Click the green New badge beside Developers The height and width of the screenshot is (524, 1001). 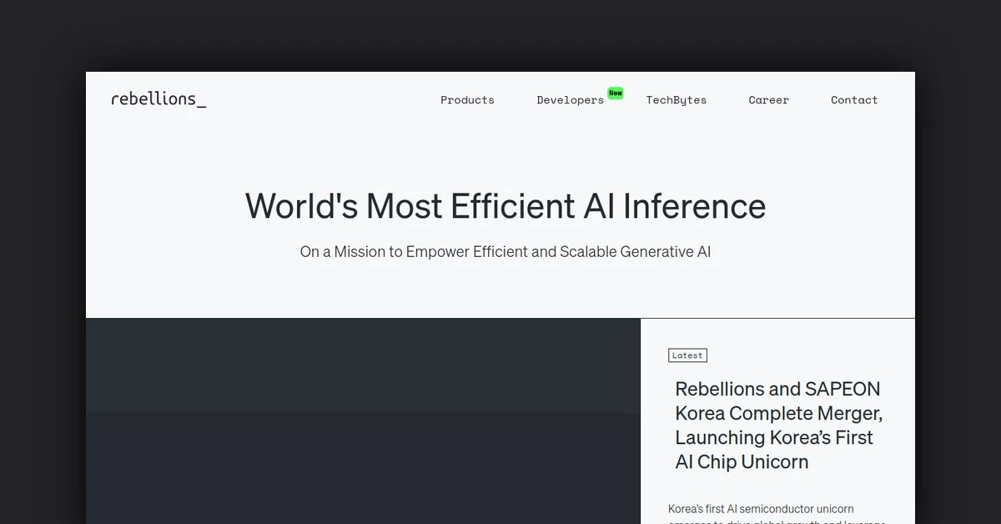[x=616, y=93]
